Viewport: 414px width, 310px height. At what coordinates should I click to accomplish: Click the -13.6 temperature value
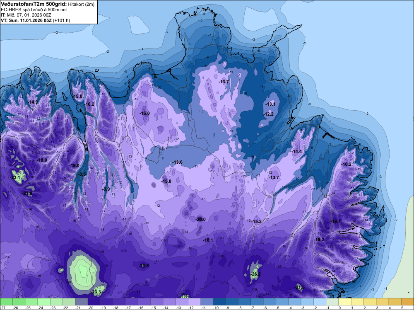[x=178, y=162]
